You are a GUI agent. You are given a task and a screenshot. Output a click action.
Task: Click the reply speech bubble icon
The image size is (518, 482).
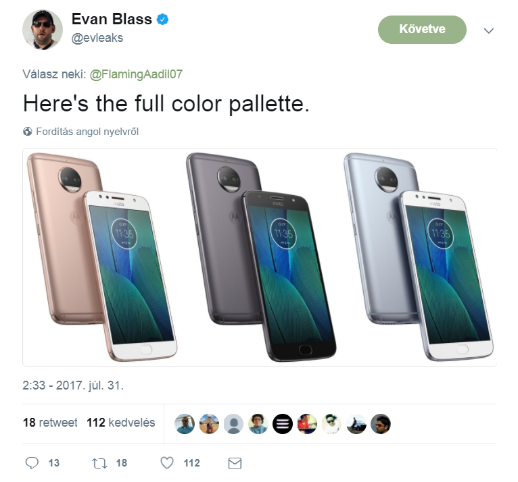point(32,463)
